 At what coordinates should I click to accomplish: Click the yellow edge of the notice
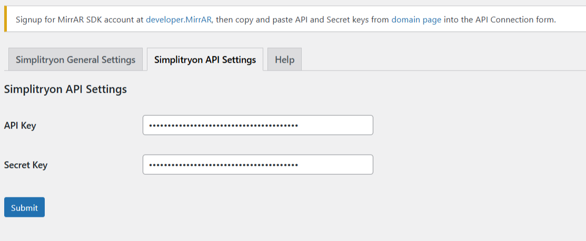tap(5, 19)
